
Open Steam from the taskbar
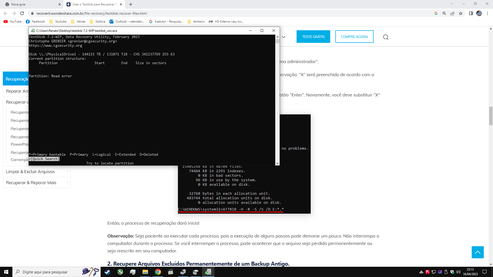[x=108, y=272]
